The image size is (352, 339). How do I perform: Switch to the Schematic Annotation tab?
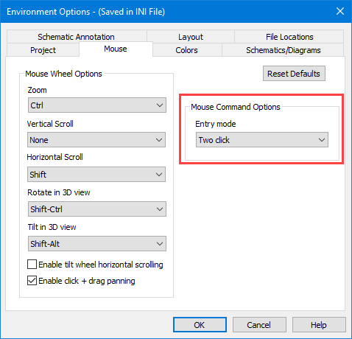(77, 37)
